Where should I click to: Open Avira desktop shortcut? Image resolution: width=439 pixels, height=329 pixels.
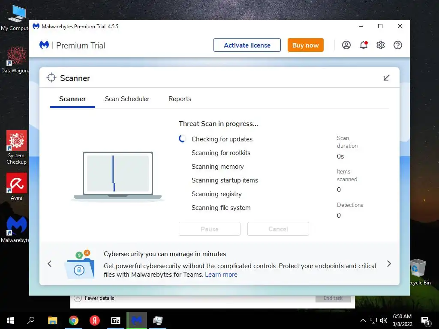[x=17, y=187]
